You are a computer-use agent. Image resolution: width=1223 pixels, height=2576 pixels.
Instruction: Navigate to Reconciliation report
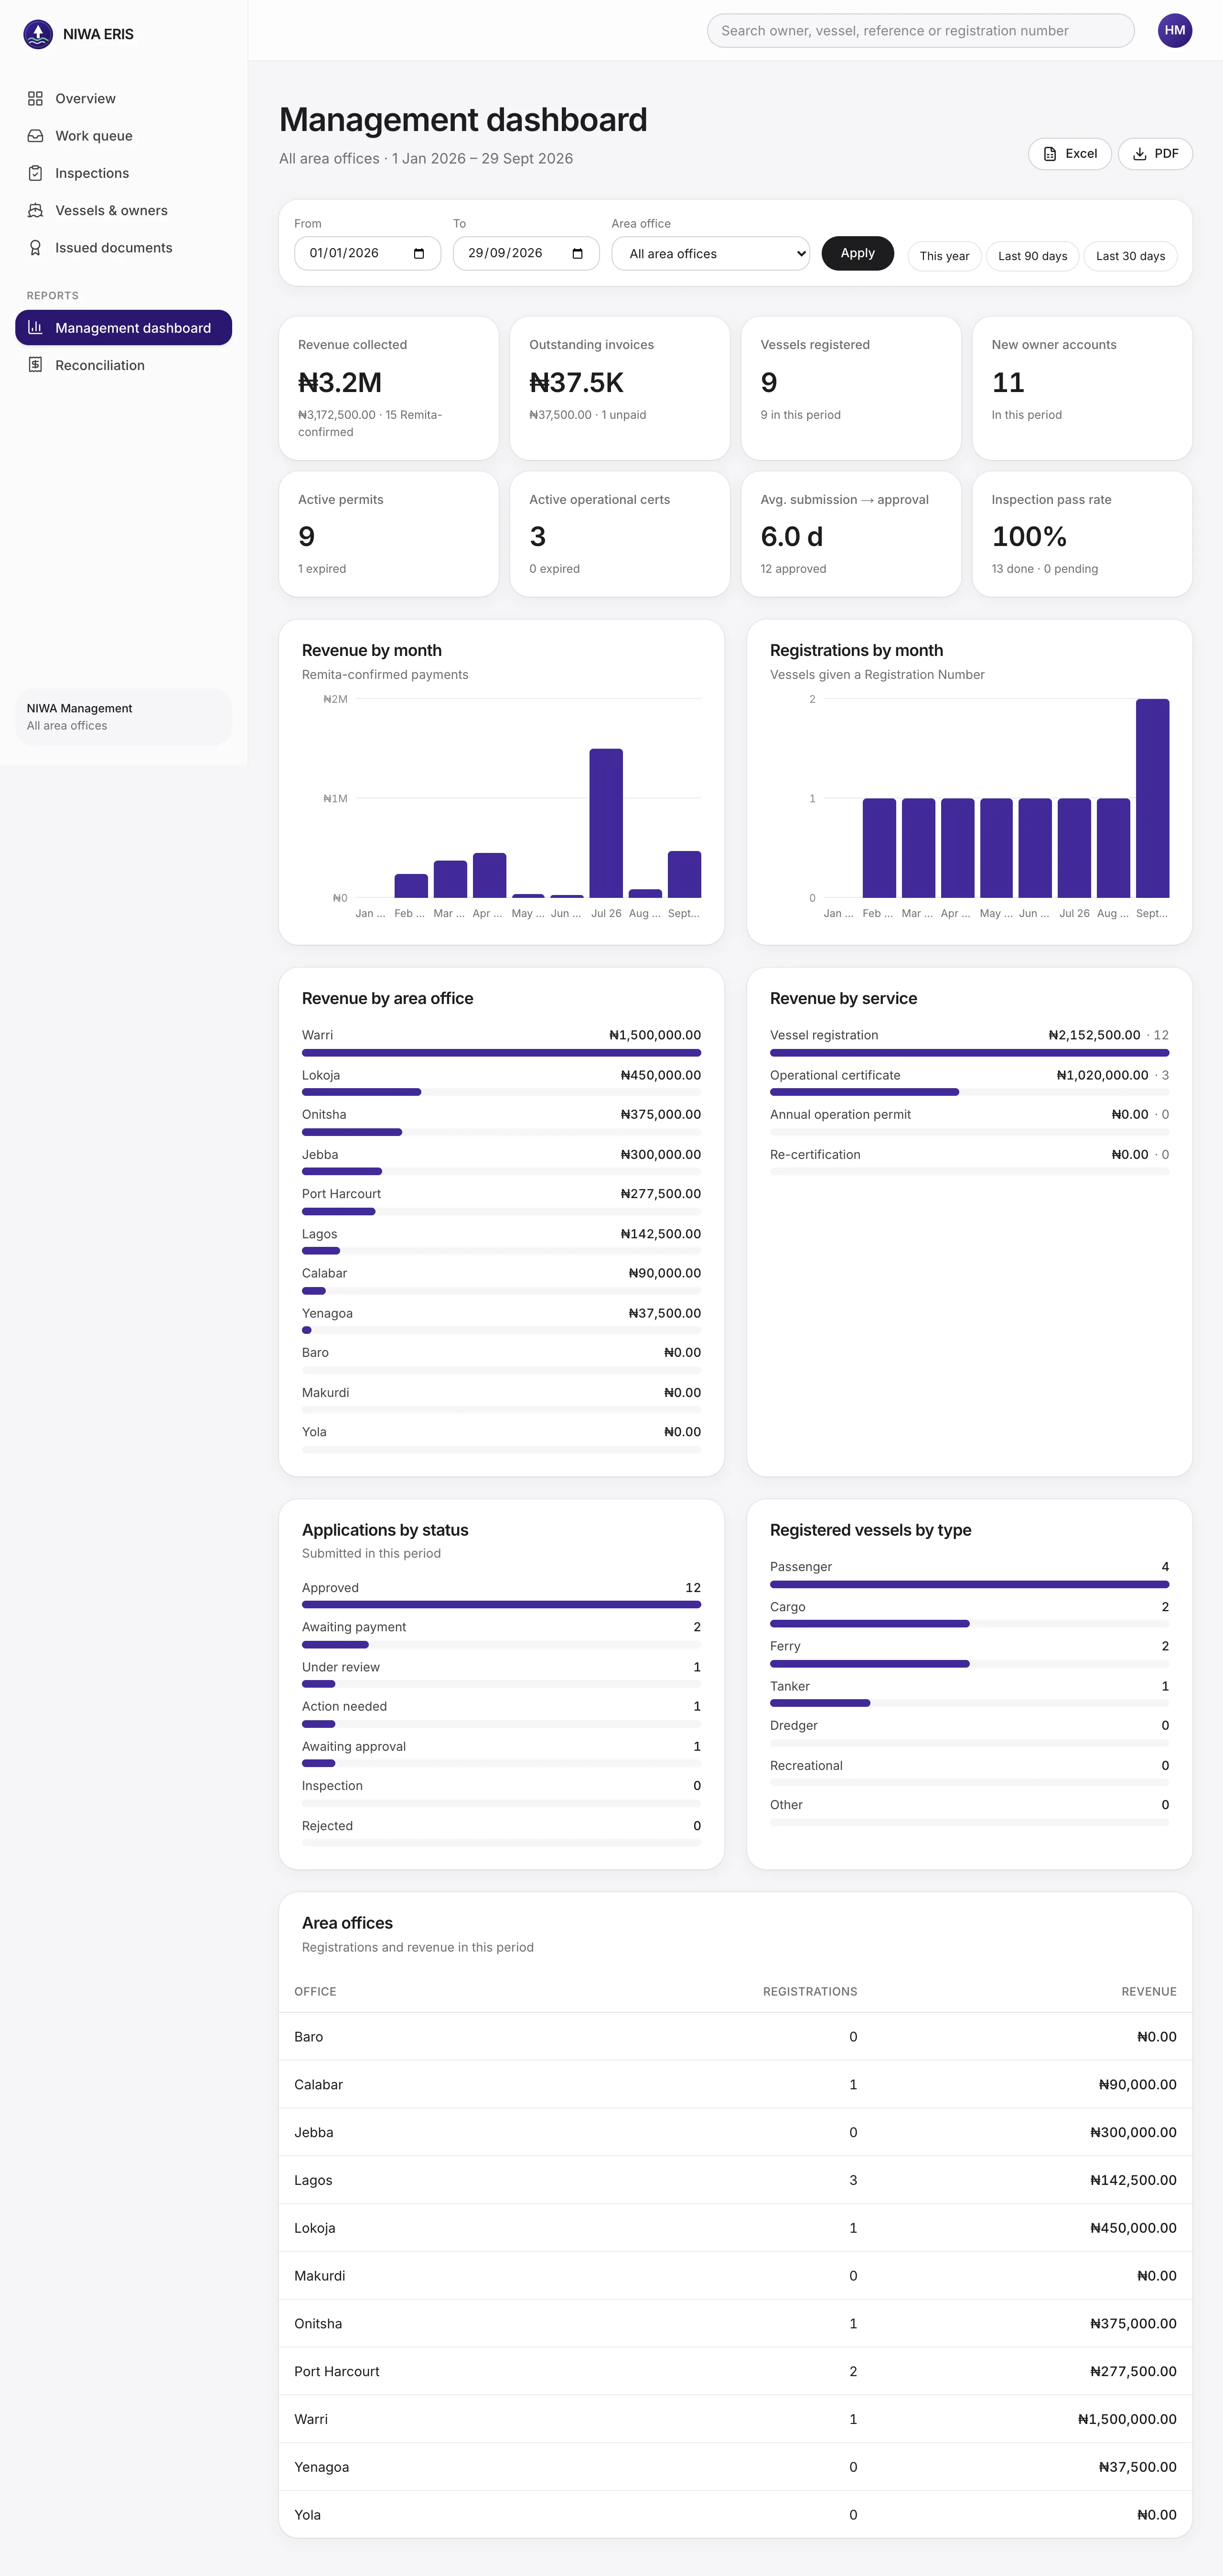coord(123,365)
